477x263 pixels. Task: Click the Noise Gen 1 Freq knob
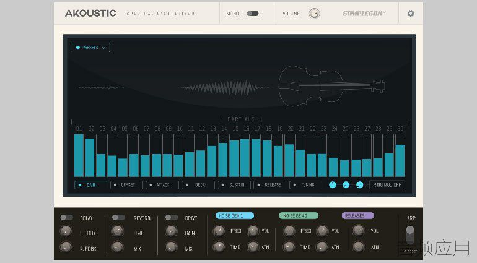[219, 231]
